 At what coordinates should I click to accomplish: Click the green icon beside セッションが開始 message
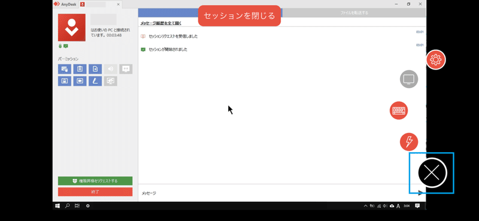coord(143,49)
